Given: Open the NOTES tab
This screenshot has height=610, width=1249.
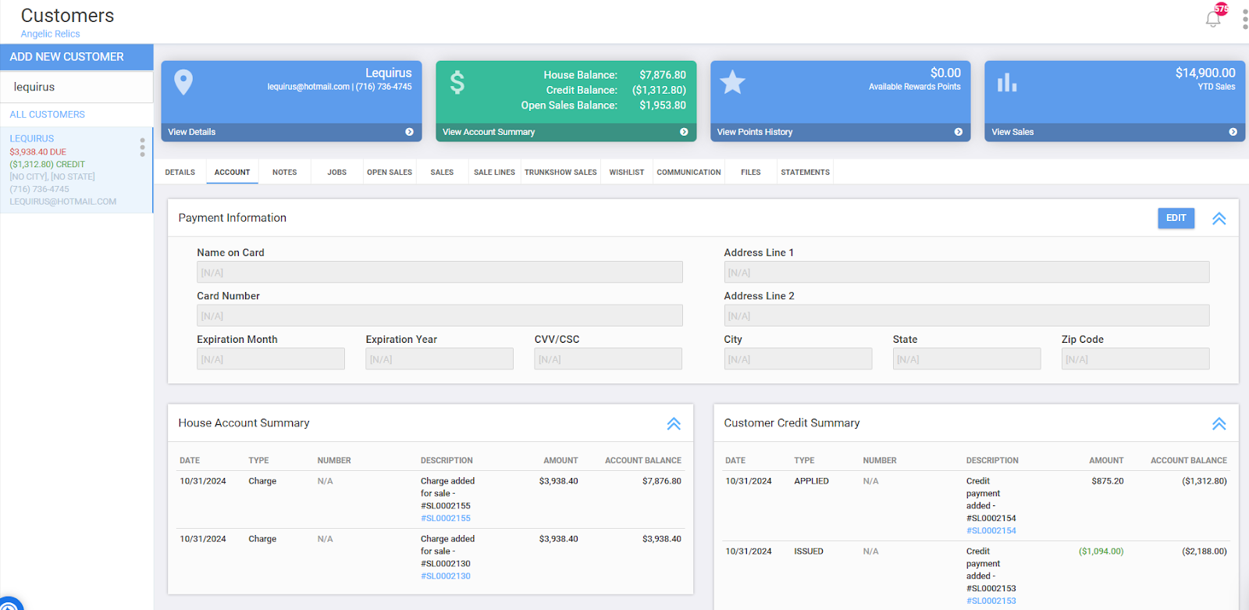Looking at the screenshot, I should click(285, 173).
